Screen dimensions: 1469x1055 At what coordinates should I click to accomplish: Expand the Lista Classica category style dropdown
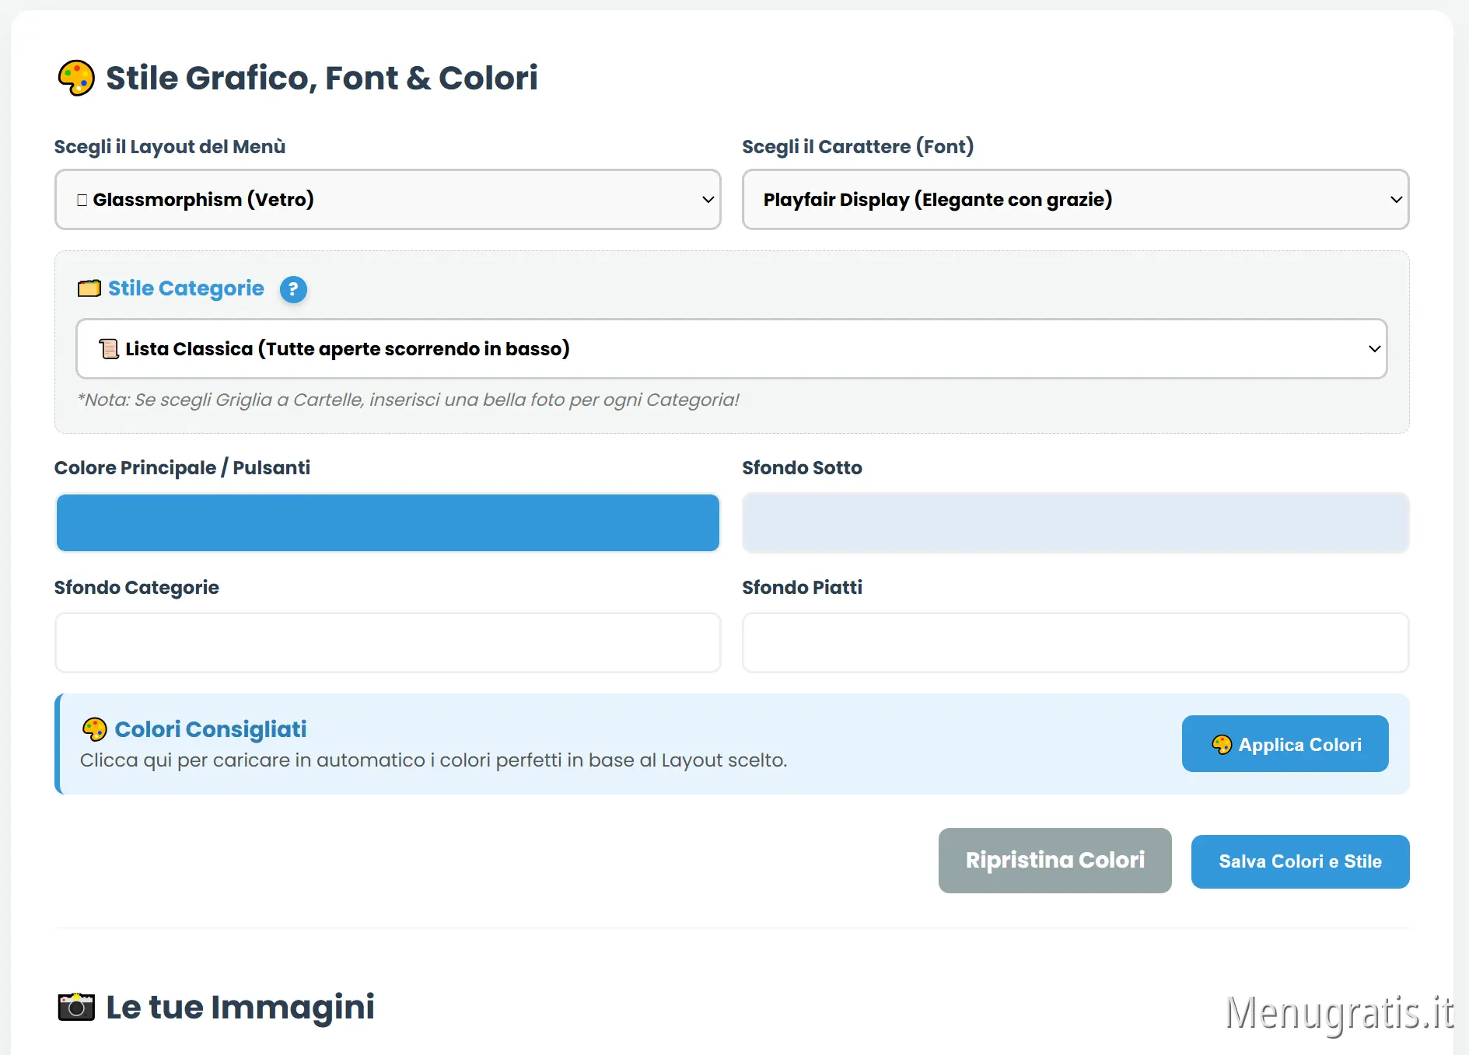[731, 349]
